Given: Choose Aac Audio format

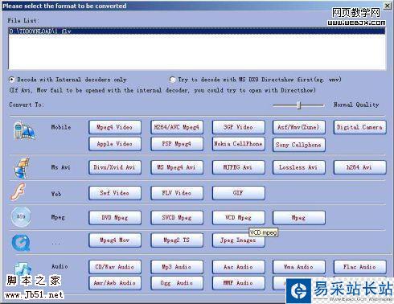Looking at the screenshot, I should pyautogui.click(x=239, y=267).
